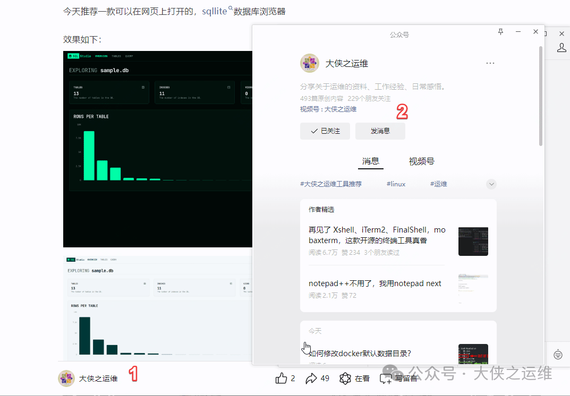Click the 229个朋友关注 text

coord(369,98)
